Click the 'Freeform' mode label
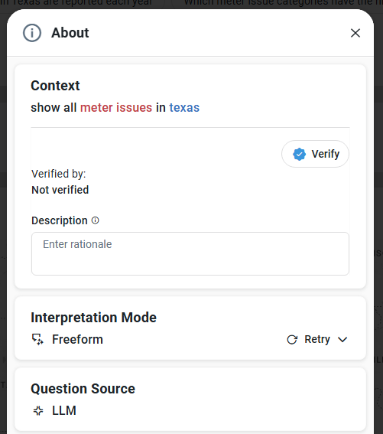The image size is (383, 434). click(77, 339)
